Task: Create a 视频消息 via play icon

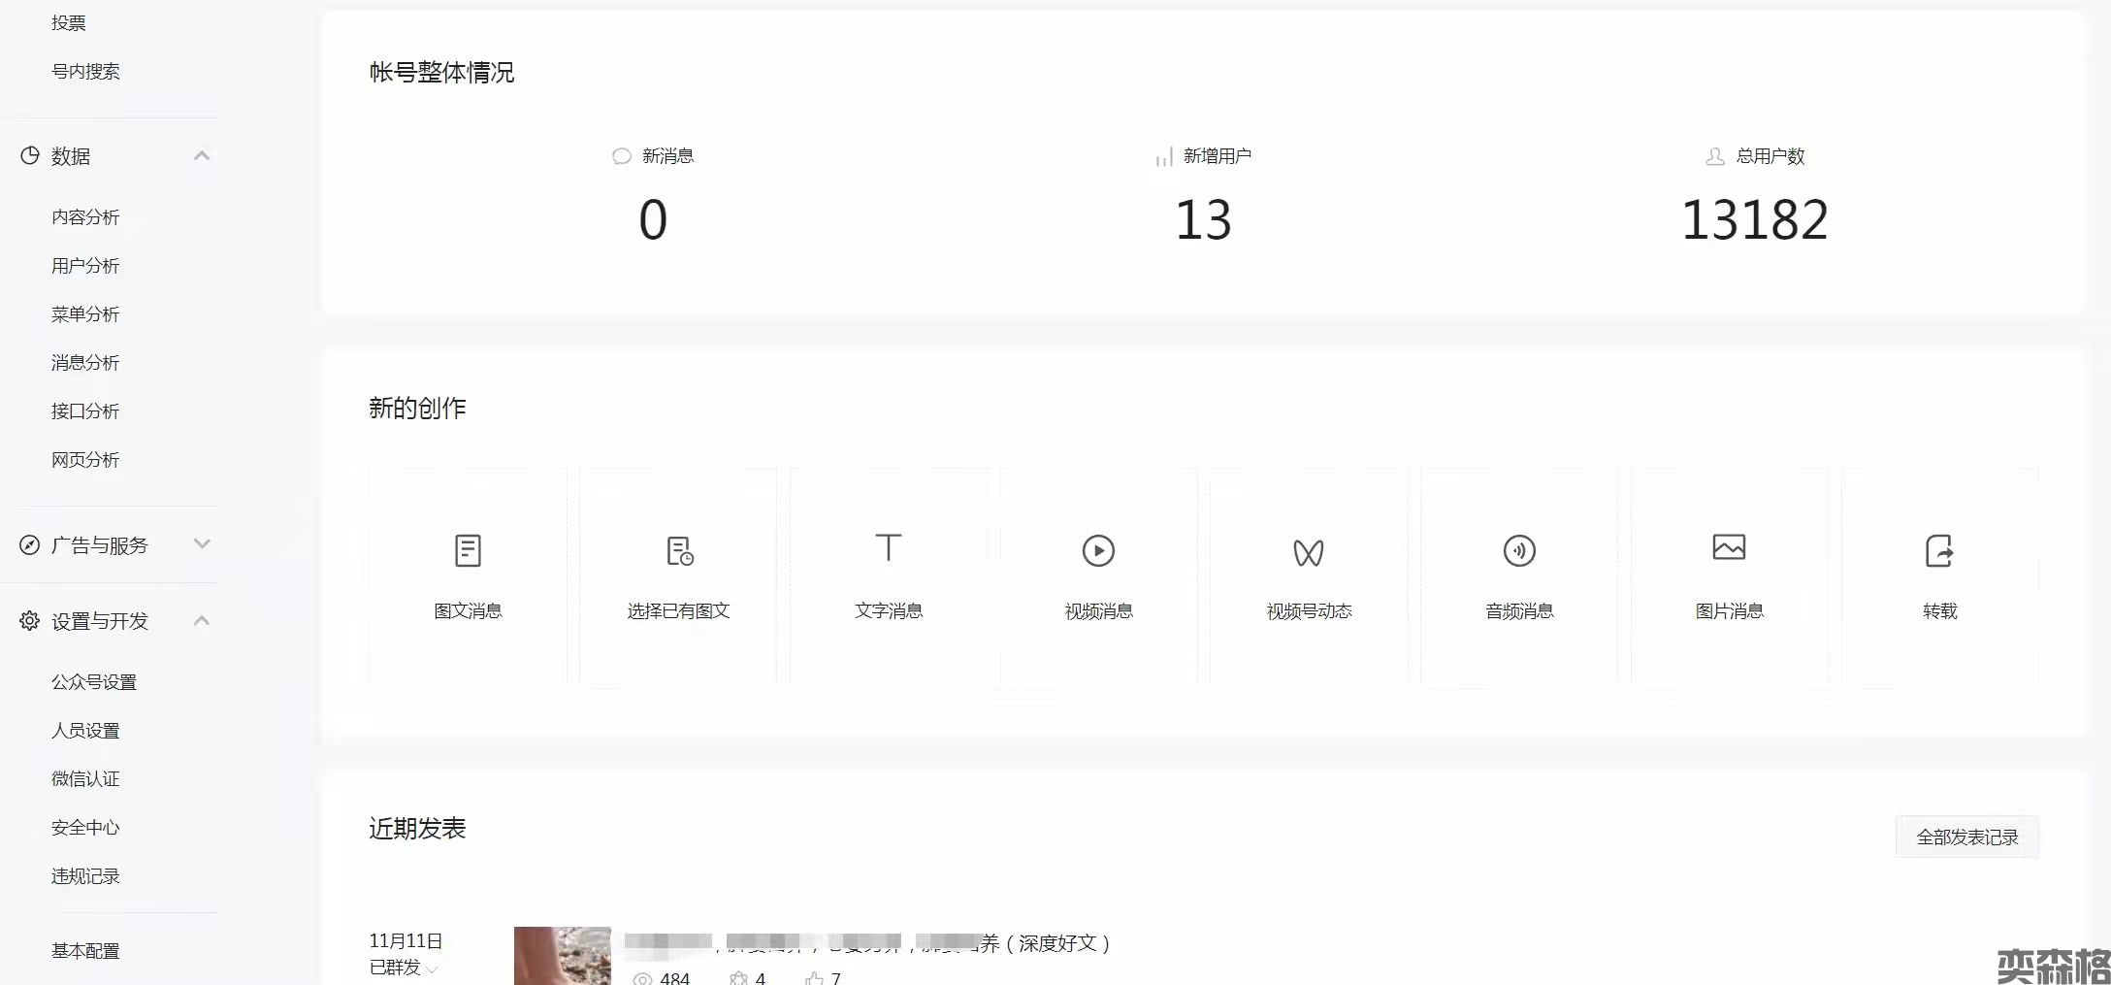Action: click(x=1098, y=550)
